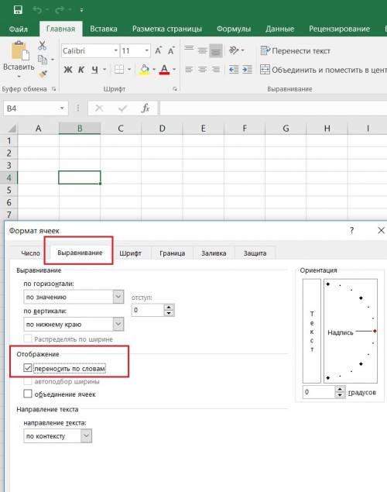387x492 pixels.
Task: Select the Cut scissors icon
Action: [42, 45]
